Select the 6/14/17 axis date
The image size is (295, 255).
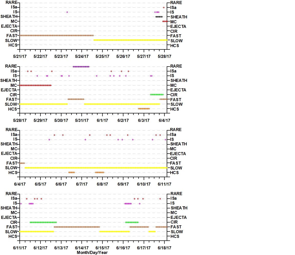point(82,248)
